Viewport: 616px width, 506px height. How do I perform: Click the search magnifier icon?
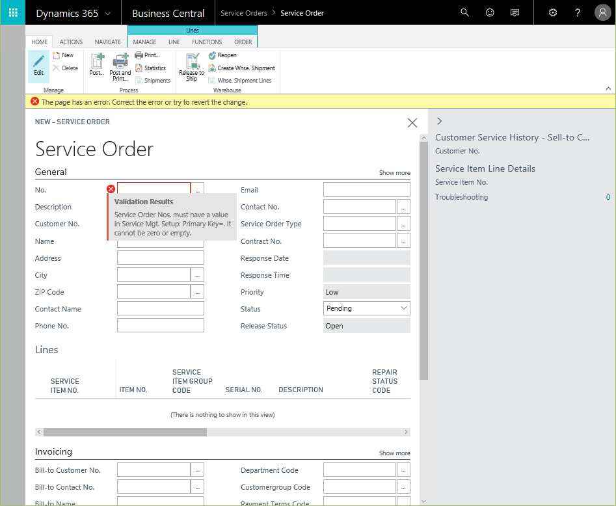[x=464, y=12]
